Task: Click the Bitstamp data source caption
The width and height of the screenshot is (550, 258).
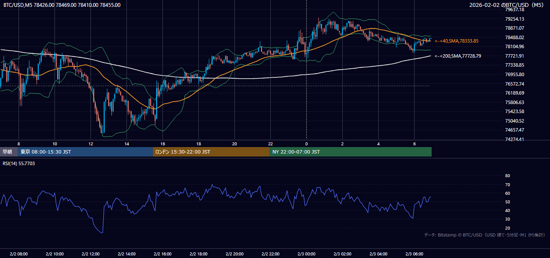Action: pos(485,235)
